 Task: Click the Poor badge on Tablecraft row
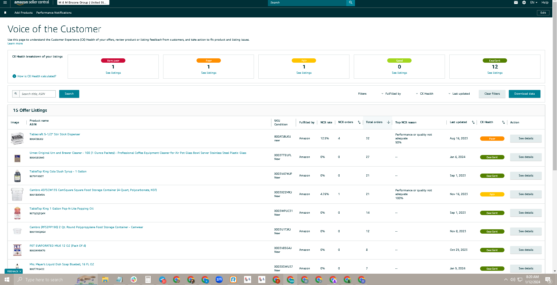(492, 139)
